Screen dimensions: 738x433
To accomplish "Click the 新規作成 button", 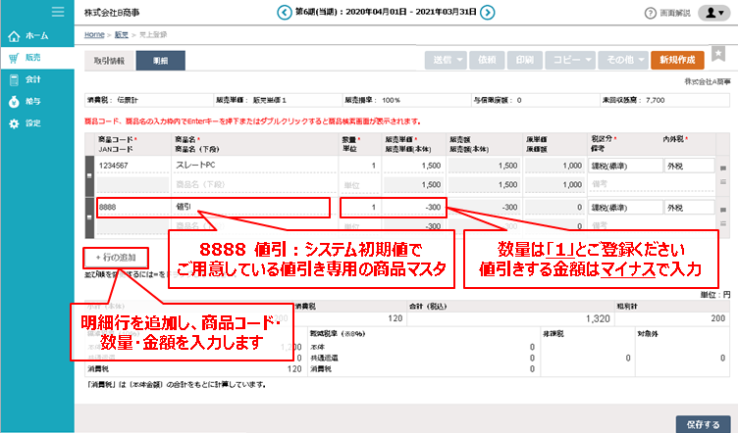I will [x=676, y=60].
